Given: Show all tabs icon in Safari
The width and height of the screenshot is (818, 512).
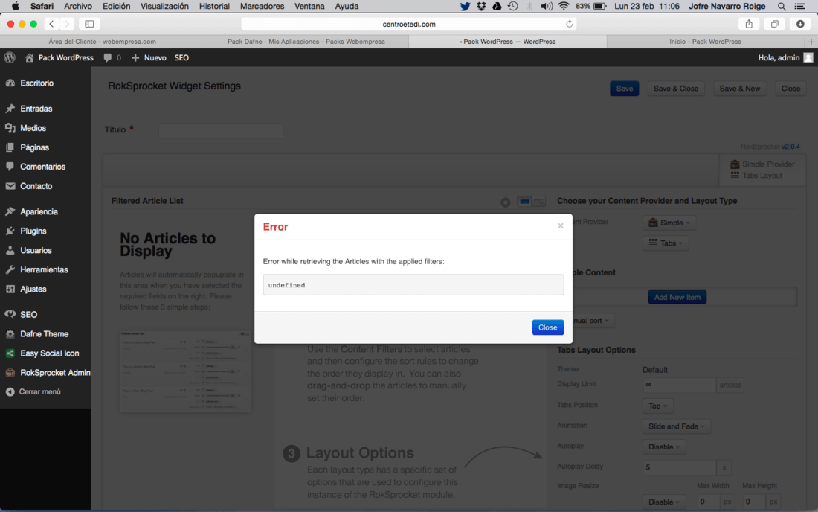Looking at the screenshot, I should (x=775, y=24).
